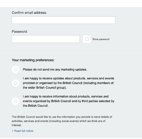
Task: Click the Confirm email address input field
Action: 63,20
